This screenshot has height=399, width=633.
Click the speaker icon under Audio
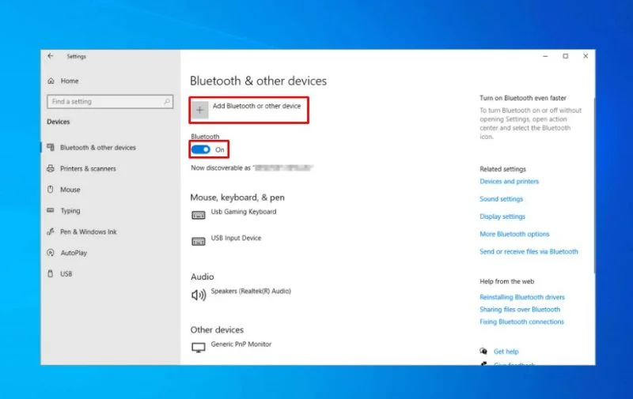coord(199,295)
